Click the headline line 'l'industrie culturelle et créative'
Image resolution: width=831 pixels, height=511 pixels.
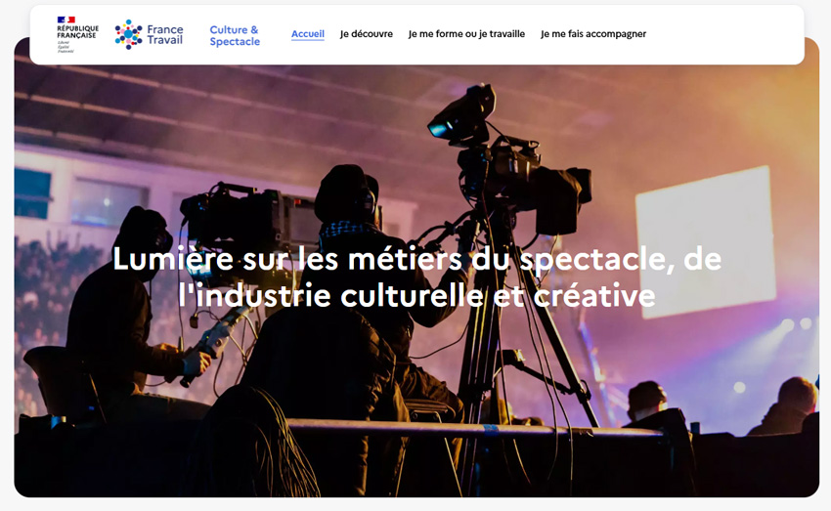pos(416,295)
